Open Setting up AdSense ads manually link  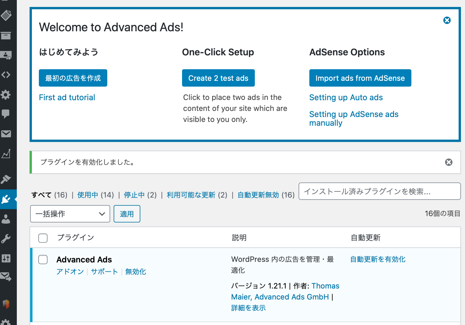tap(354, 118)
